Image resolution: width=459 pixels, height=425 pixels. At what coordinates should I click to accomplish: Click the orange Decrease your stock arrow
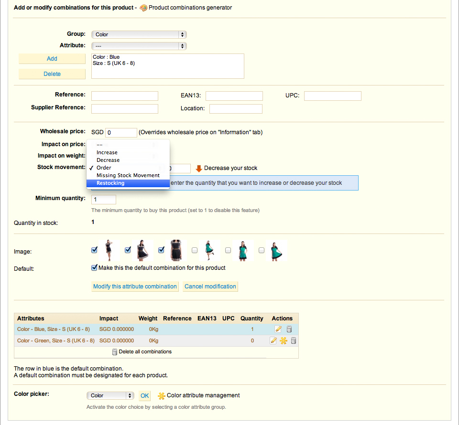click(x=199, y=169)
